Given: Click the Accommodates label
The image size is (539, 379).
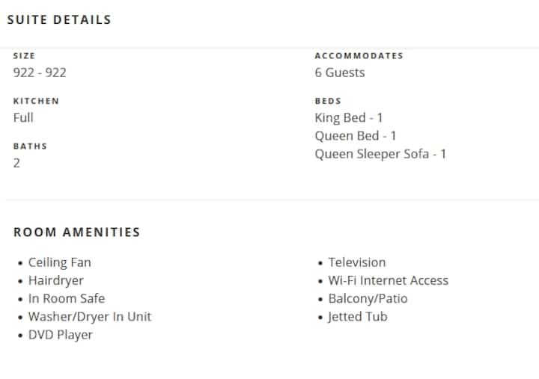Looking at the screenshot, I should coord(359,56).
